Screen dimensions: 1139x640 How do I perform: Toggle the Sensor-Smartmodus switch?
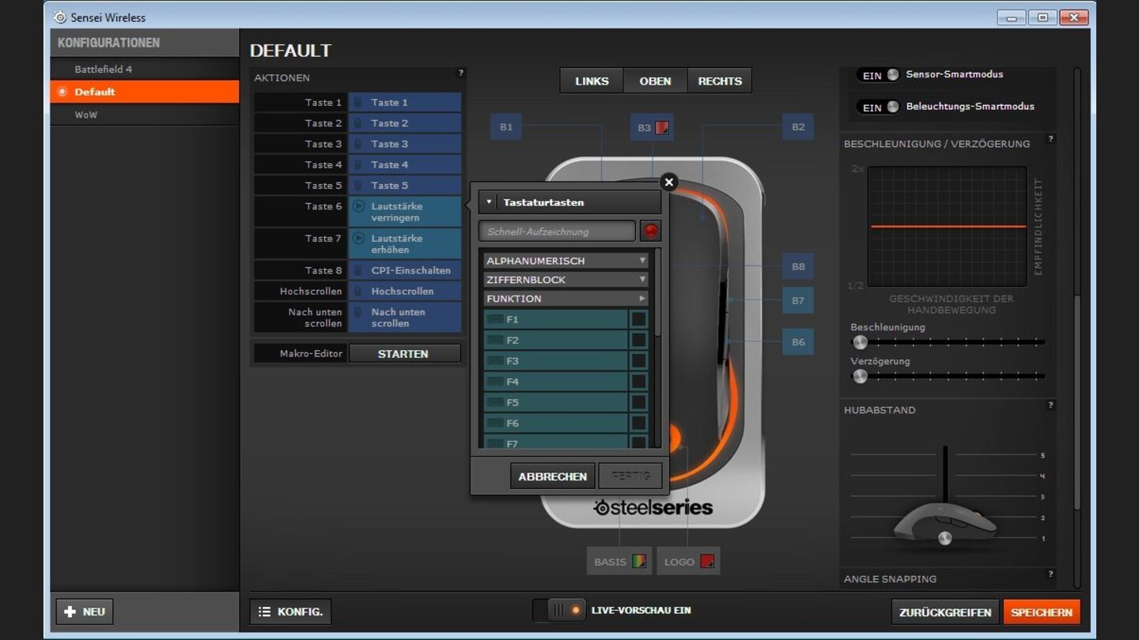tap(879, 75)
